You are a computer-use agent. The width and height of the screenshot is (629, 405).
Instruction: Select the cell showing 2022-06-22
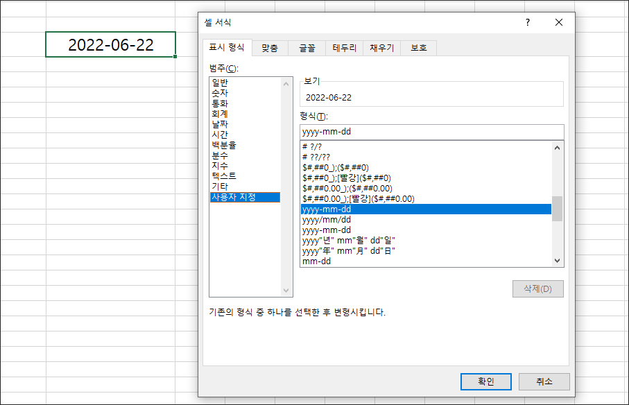point(111,44)
